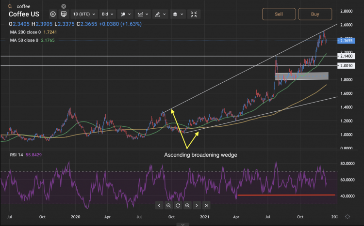Click the red horizontal line on RSI pane
This screenshot has width=364, height=226.
tap(286, 195)
